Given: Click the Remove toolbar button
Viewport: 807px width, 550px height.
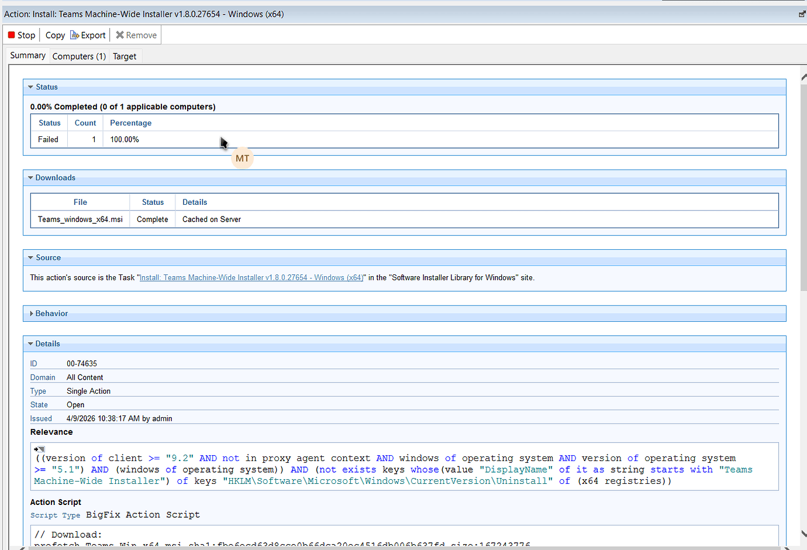Looking at the screenshot, I should coord(136,35).
